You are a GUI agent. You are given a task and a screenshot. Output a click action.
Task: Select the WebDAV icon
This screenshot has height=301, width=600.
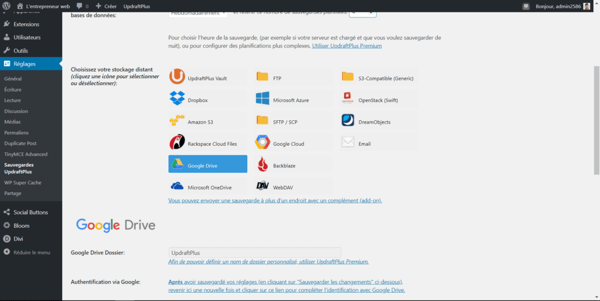[262, 186]
